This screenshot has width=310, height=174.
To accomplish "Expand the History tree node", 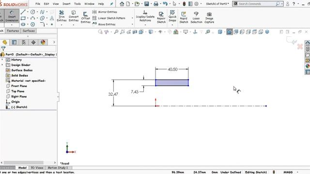I will [2, 59].
